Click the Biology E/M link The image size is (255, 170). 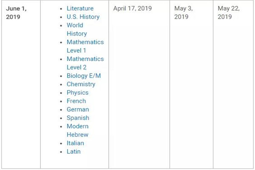(x=84, y=76)
